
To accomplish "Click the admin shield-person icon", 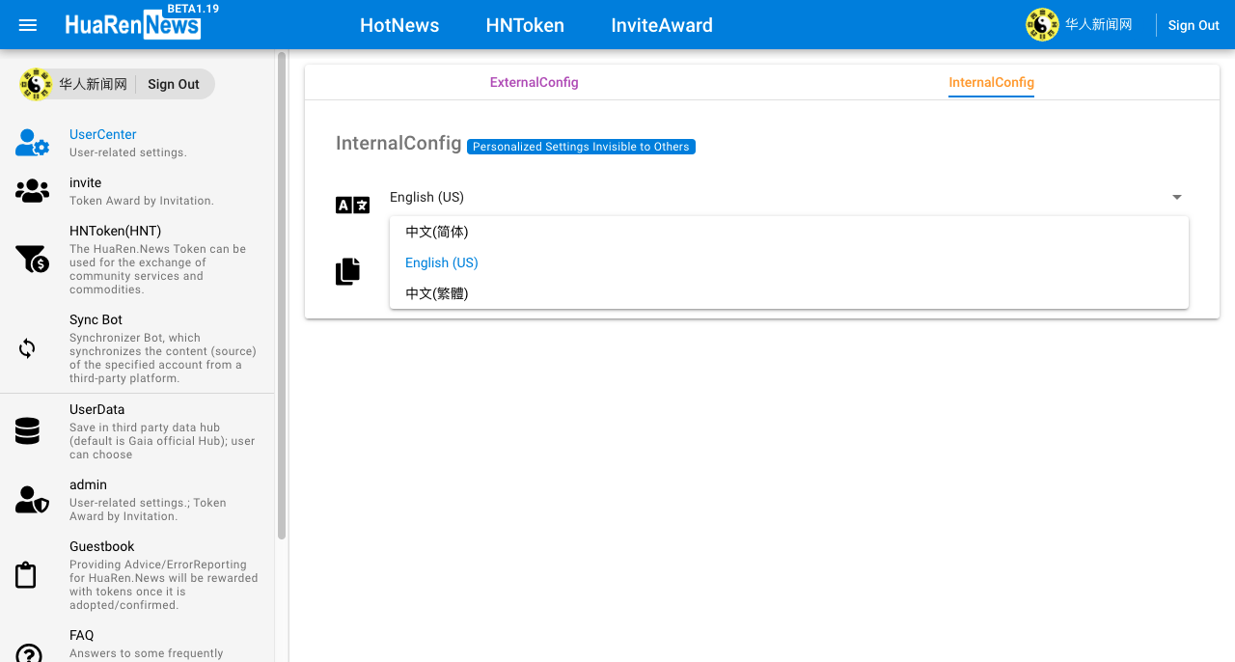I will pos(32,500).
